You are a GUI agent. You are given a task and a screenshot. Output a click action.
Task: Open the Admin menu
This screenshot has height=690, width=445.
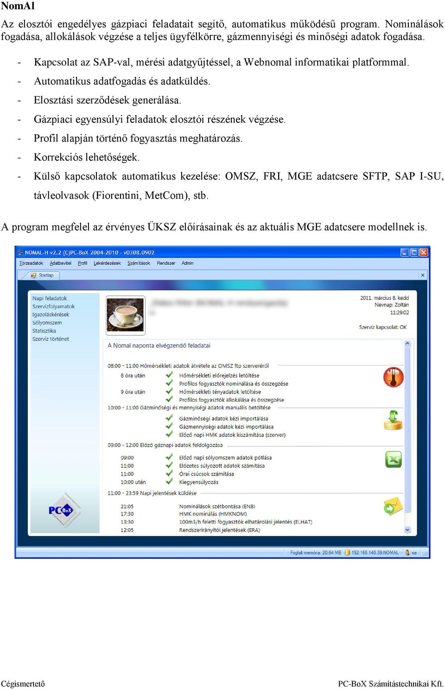click(187, 263)
